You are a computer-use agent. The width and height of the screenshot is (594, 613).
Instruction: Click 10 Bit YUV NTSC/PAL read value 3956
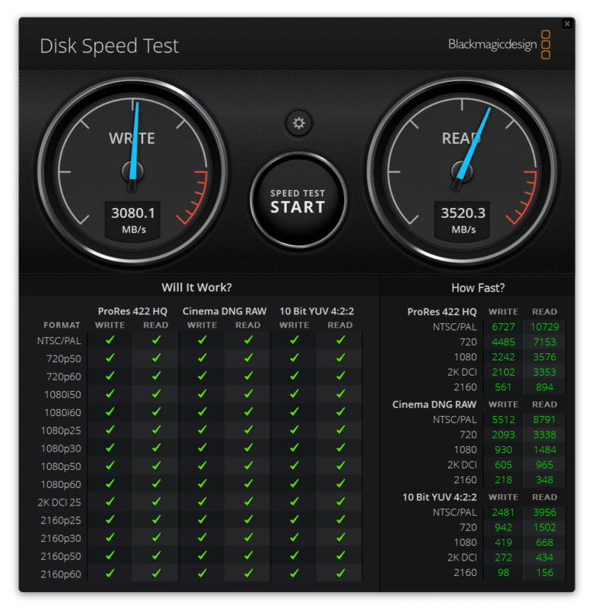tap(544, 513)
